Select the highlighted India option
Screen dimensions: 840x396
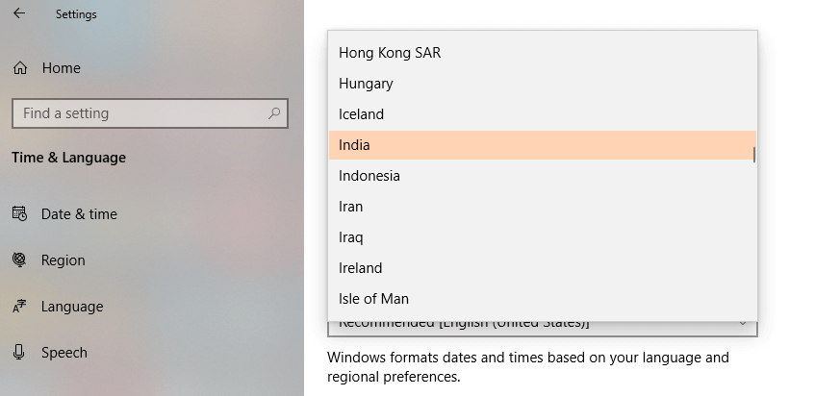542,145
